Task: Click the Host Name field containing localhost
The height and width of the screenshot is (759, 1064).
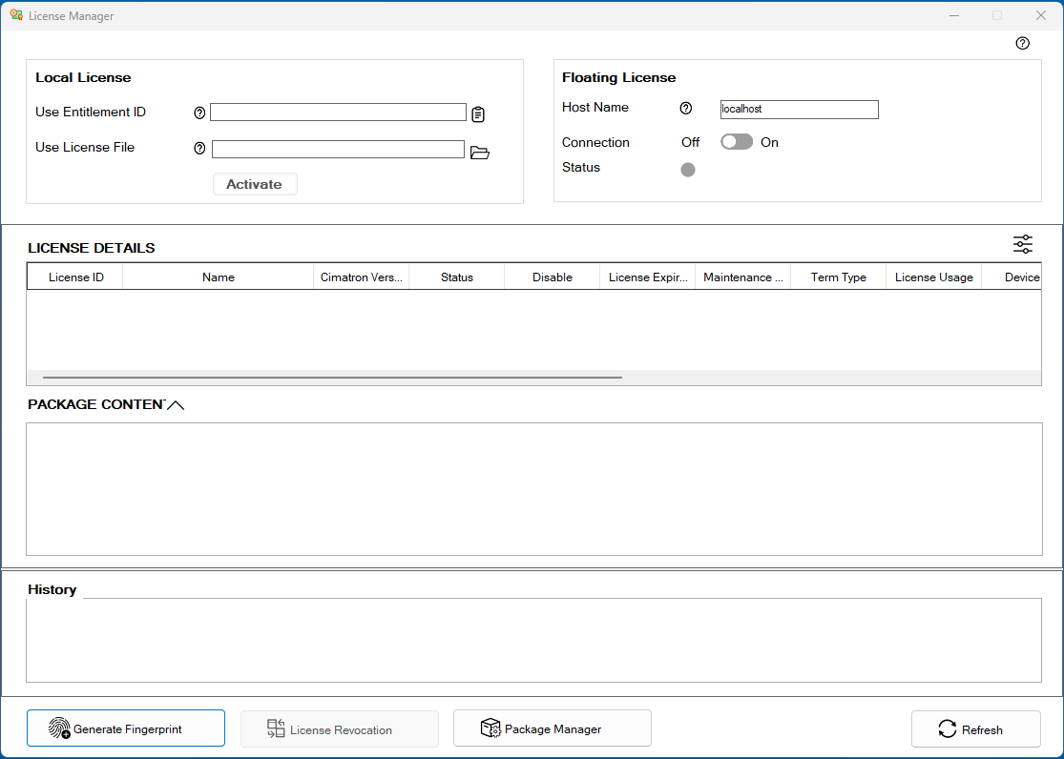Action: pyautogui.click(x=799, y=110)
